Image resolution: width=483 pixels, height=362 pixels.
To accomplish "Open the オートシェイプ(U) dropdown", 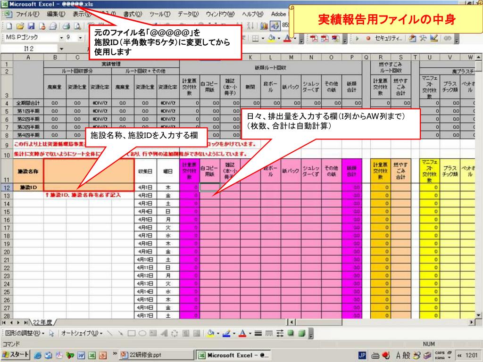I will pos(82,333).
